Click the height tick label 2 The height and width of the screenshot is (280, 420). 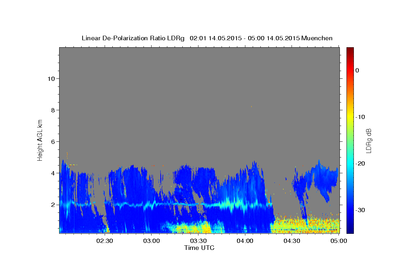(x=52, y=204)
